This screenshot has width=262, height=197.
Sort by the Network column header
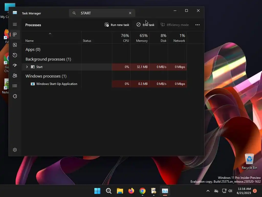178,38
